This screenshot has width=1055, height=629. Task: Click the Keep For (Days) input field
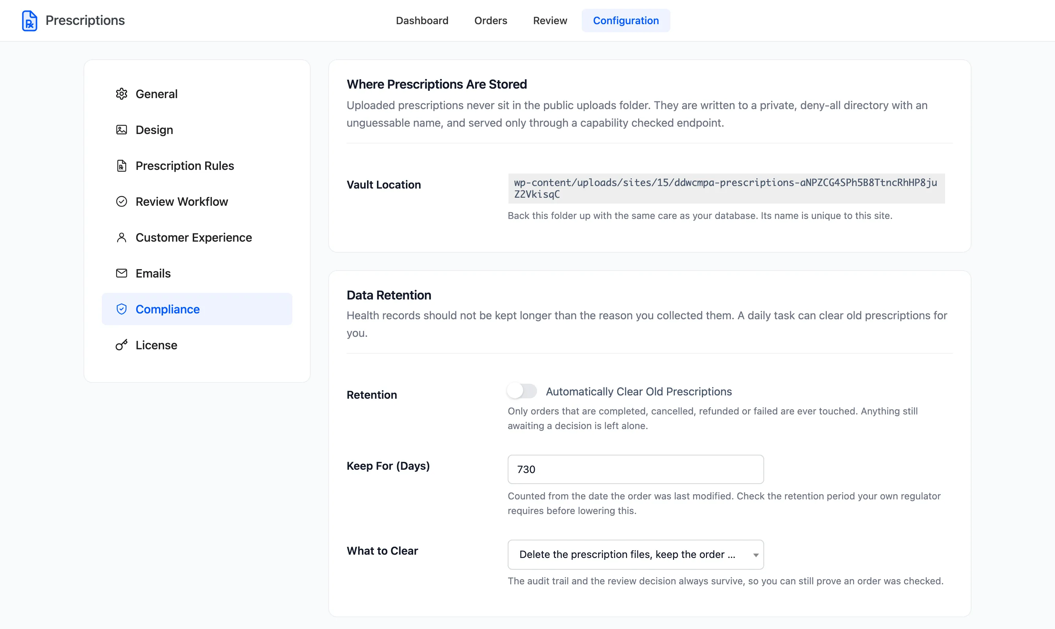(636, 469)
